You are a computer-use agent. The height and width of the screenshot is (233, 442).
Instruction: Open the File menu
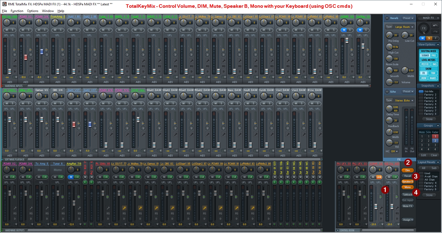pos(5,11)
